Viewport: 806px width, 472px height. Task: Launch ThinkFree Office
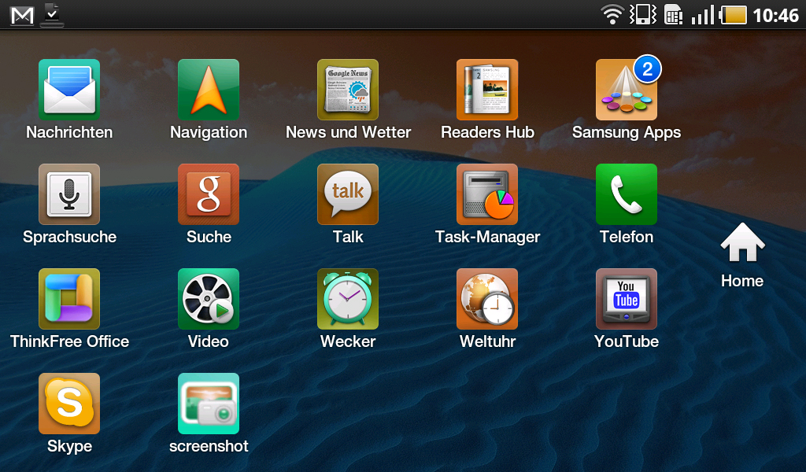69,299
